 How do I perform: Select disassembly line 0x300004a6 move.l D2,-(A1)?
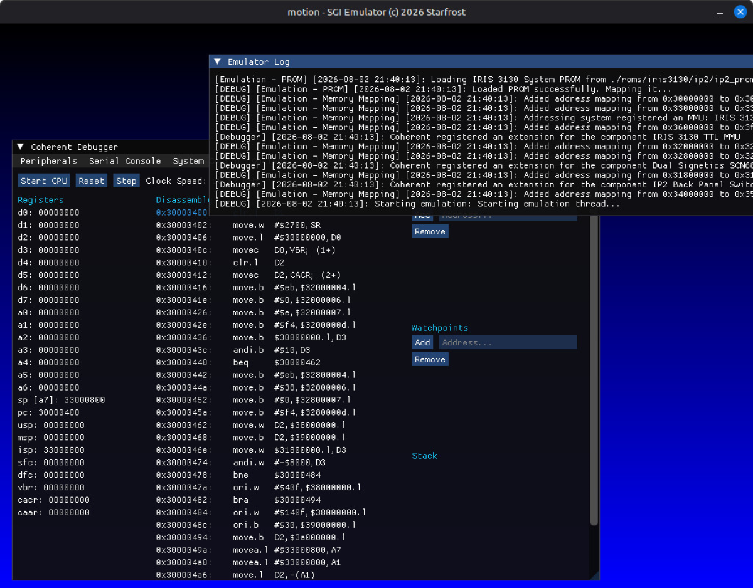(235, 575)
